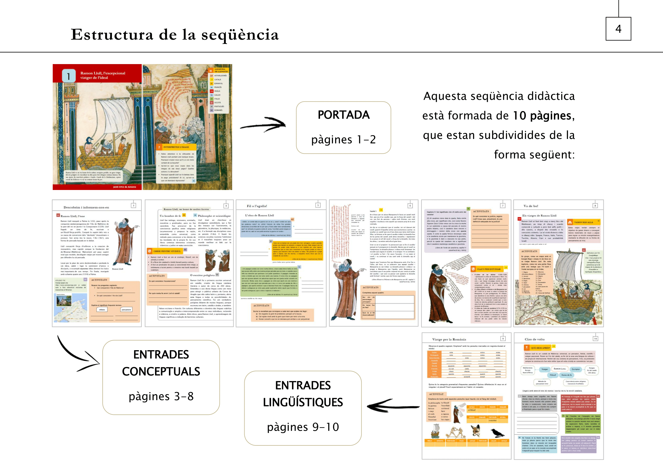
Task: Click the text 'Aquesta seqüència didàctica'
Action: point(499,96)
